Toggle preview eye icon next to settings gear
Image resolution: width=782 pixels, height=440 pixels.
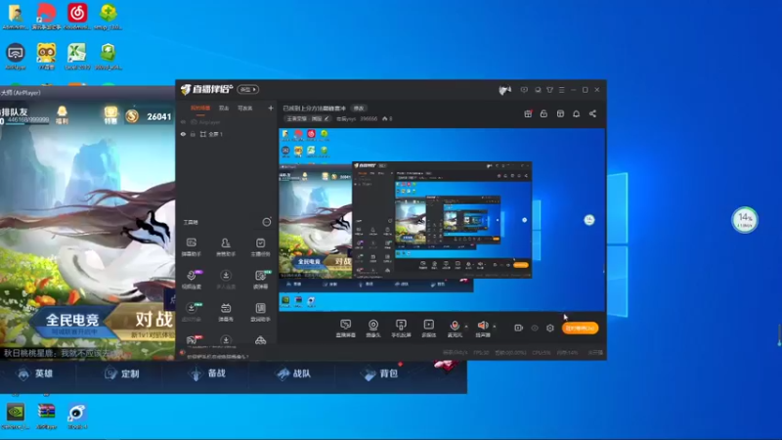coord(535,328)
